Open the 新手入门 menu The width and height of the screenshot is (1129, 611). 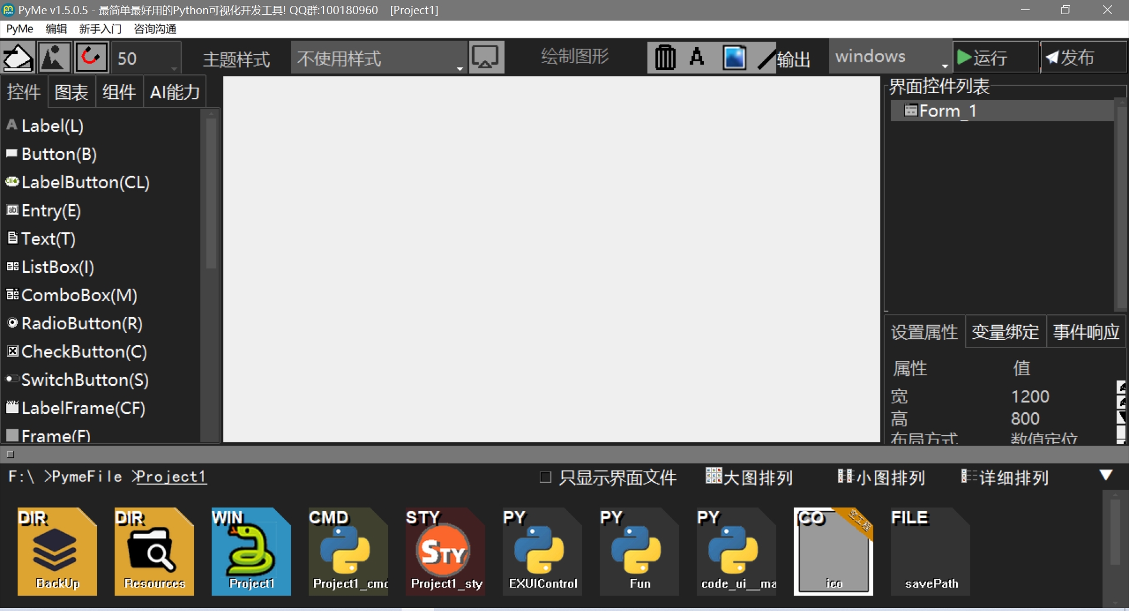coord(100,29)
